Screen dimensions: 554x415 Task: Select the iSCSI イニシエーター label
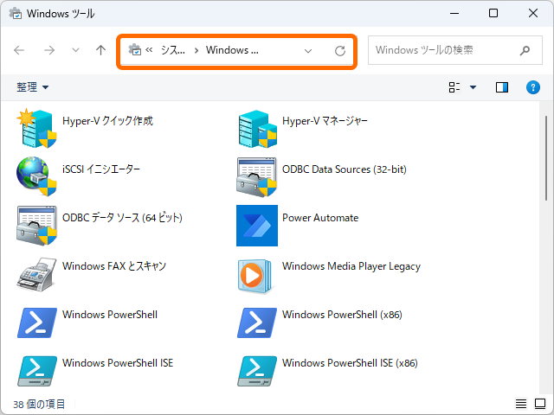101,169
